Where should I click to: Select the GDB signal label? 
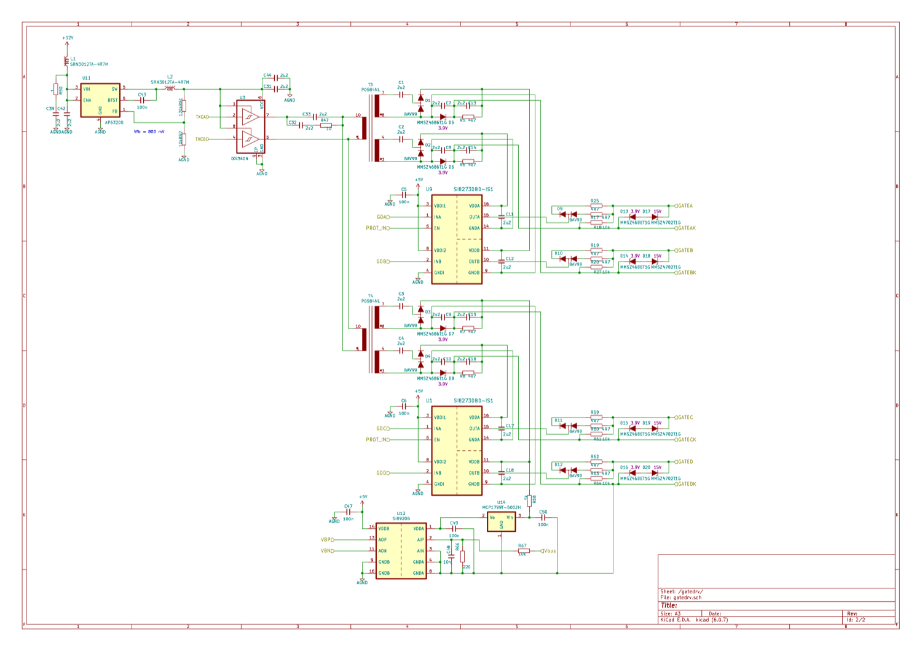pyautogui.click(x=383, y=262)
